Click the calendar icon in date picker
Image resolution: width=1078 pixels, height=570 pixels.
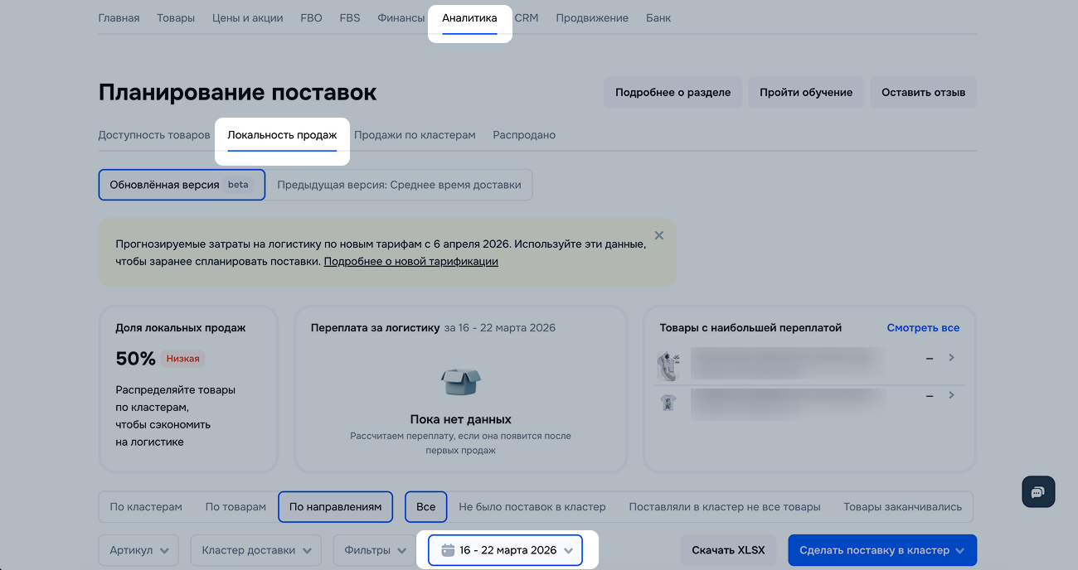448,550
